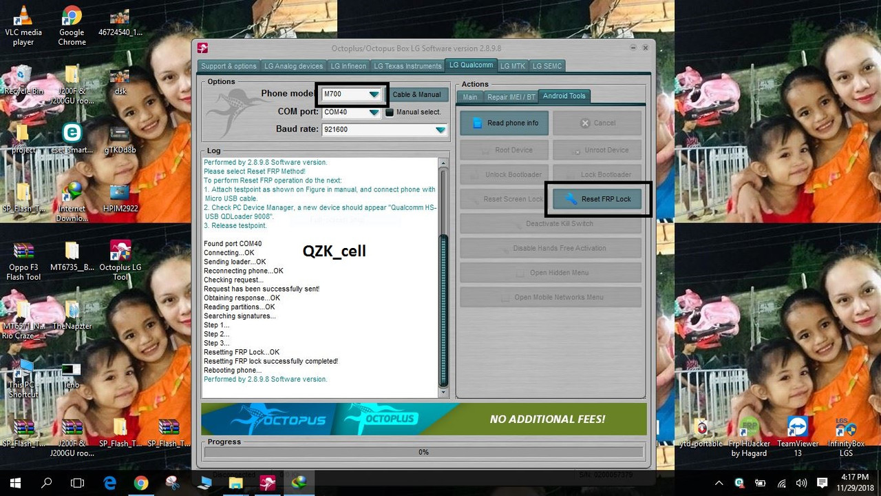Image resolution: width=881 pixels, height=496 pixels.
Task: Expand the Phone model dropdown
Action: click(373, 94)
